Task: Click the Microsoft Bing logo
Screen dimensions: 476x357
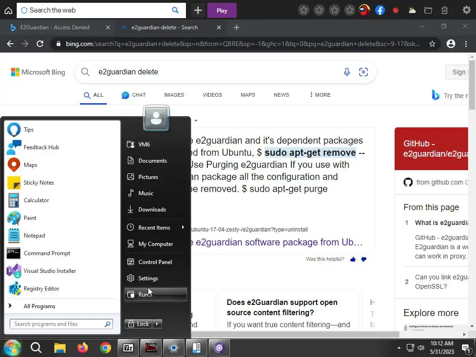Action: pyautogui.click(x=38, y=72)
